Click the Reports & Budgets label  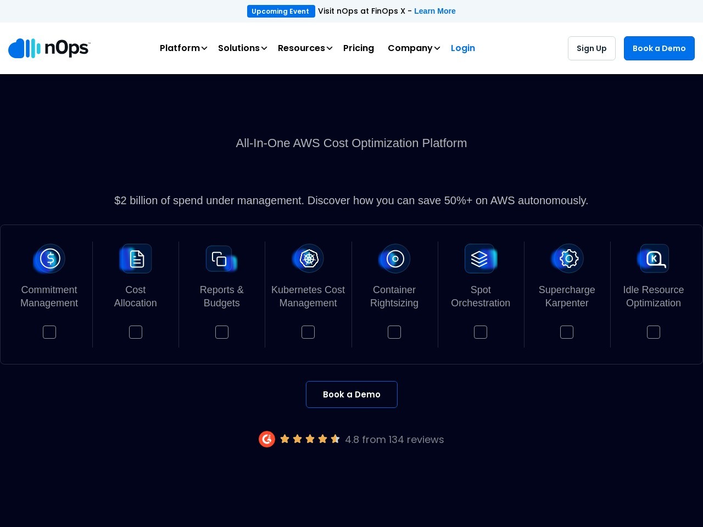(222, 296)
